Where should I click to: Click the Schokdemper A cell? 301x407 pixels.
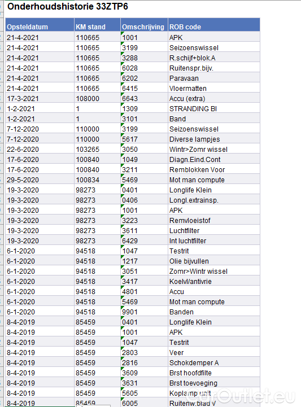point(214,362)
